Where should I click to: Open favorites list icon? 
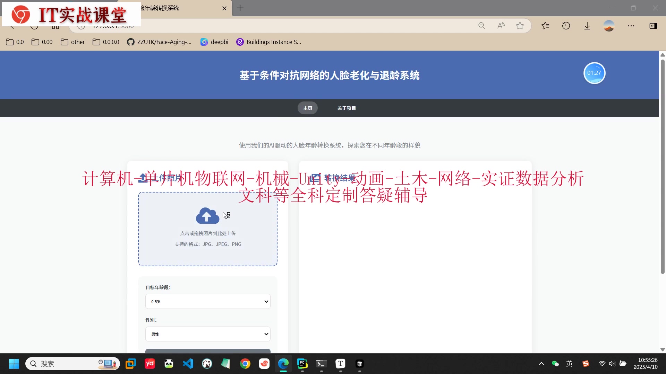click(545, 26)
